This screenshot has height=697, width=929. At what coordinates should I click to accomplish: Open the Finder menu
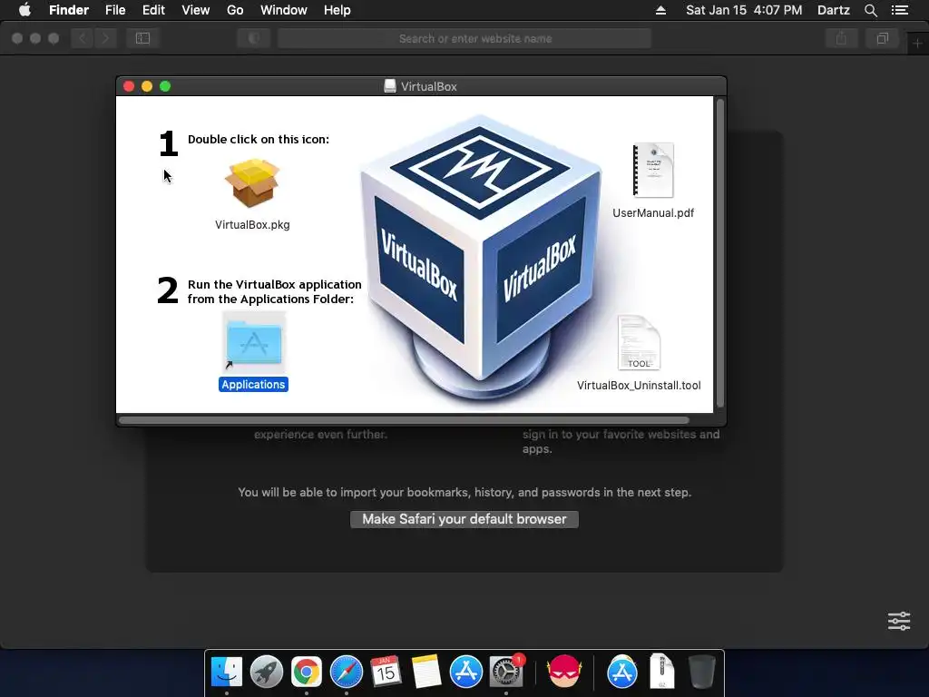tap(69, 10)
